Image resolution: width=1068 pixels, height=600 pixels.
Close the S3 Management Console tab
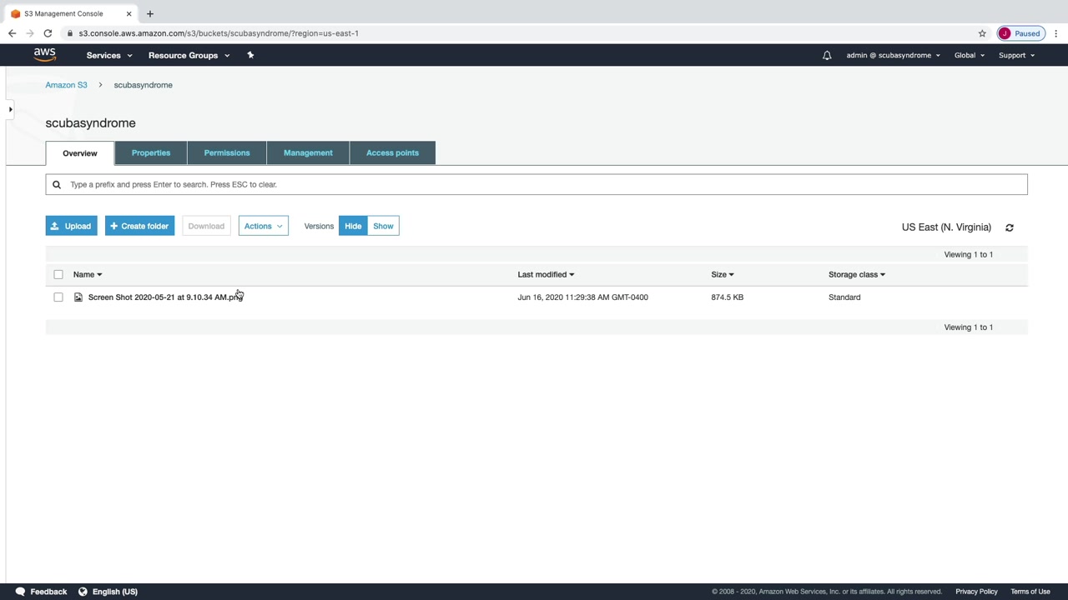(x=128, y=13)
